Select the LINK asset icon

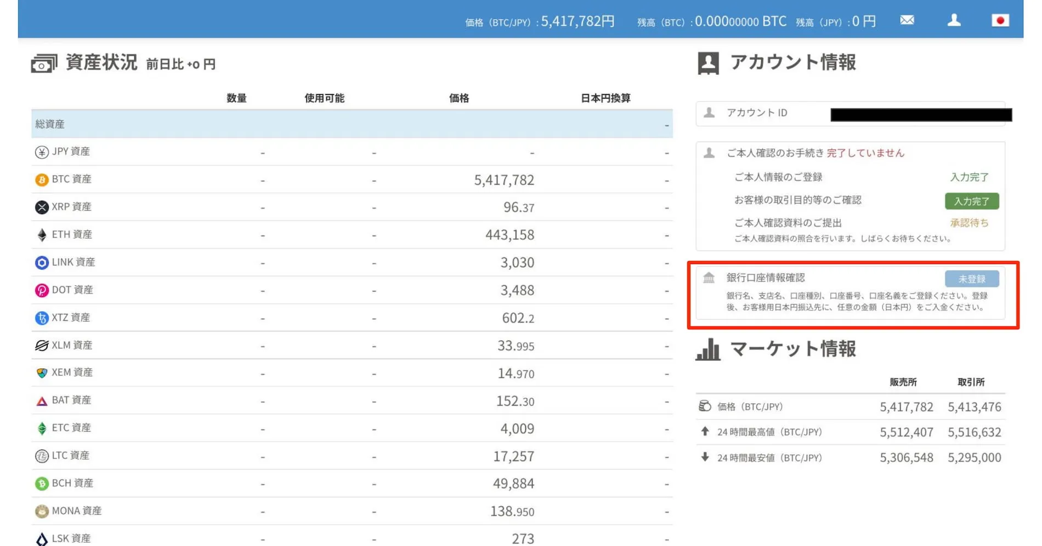tap(41, 262)
